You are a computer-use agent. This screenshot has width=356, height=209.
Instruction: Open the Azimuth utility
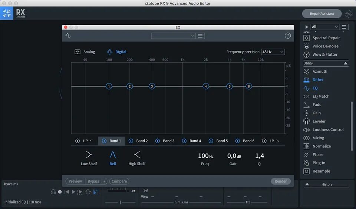[315, 71]
